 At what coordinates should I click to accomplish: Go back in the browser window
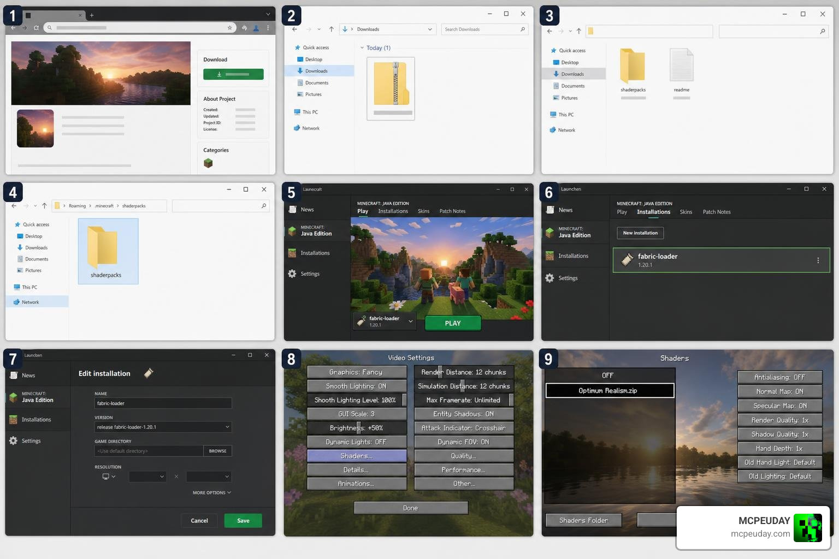click(x=14, y=27)
